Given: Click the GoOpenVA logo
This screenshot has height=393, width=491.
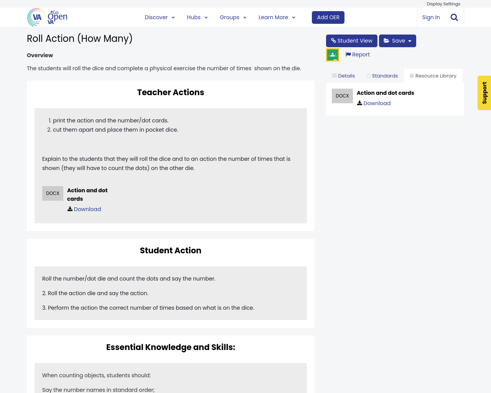Looking at the screenshot, I should pyautogui.click(x=47, y=17).
